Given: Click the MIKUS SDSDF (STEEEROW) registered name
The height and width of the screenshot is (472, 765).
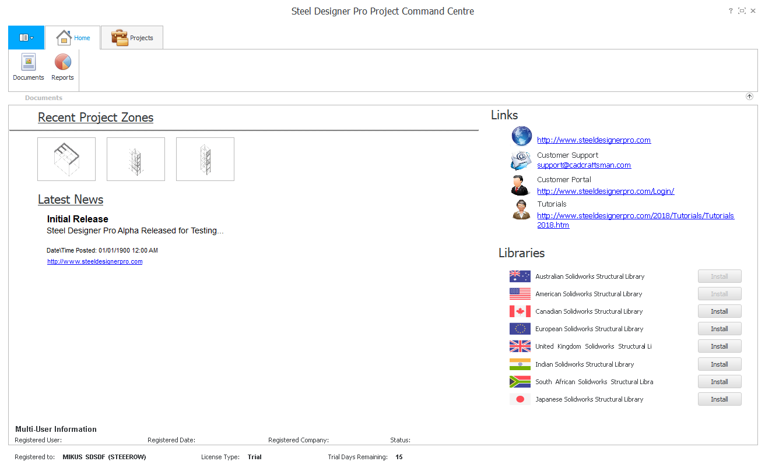Looking at the screenshot, I should coord(104,457).
